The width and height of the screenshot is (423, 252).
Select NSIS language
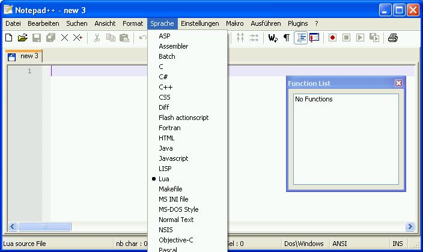point(187,230)
